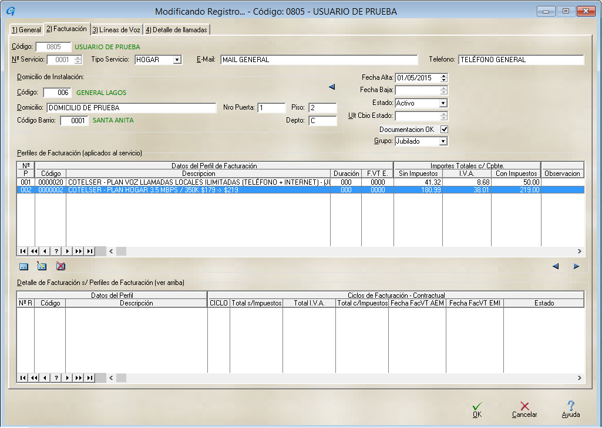602x428 pixels.
Task: Click the Telefono input field
Action: [521, 60]
